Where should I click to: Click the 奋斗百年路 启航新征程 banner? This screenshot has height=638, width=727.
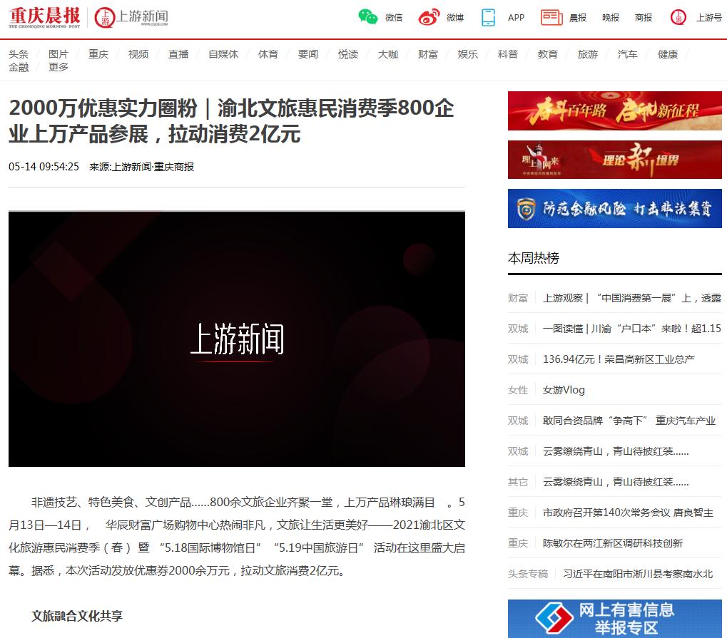615,110
